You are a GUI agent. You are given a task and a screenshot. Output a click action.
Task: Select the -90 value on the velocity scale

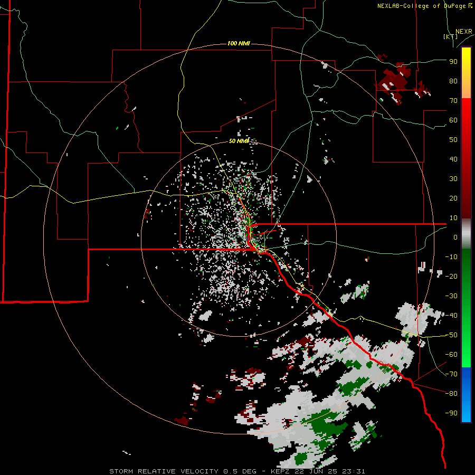click(451, 413)
